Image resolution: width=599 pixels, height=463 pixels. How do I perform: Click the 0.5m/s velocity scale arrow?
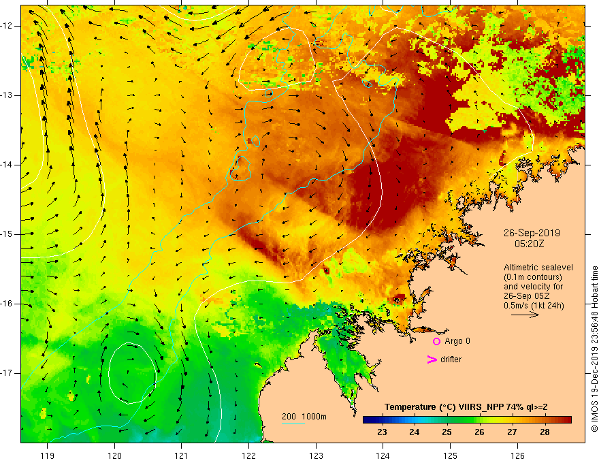(x=525, y=315)
